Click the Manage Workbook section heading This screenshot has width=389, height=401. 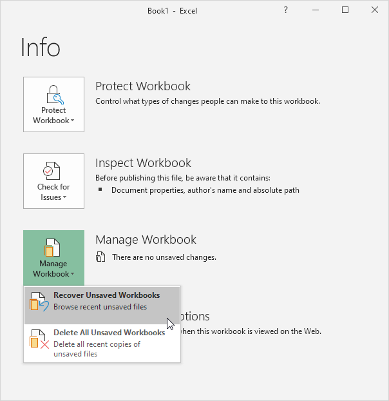[146, 240]
